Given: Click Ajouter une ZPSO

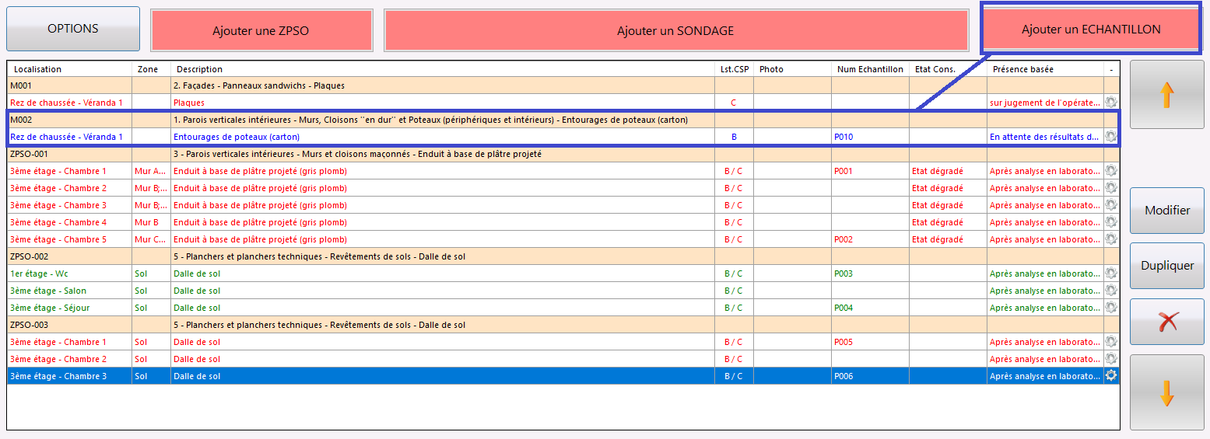Looking at the screenshot, I should 261,31.
